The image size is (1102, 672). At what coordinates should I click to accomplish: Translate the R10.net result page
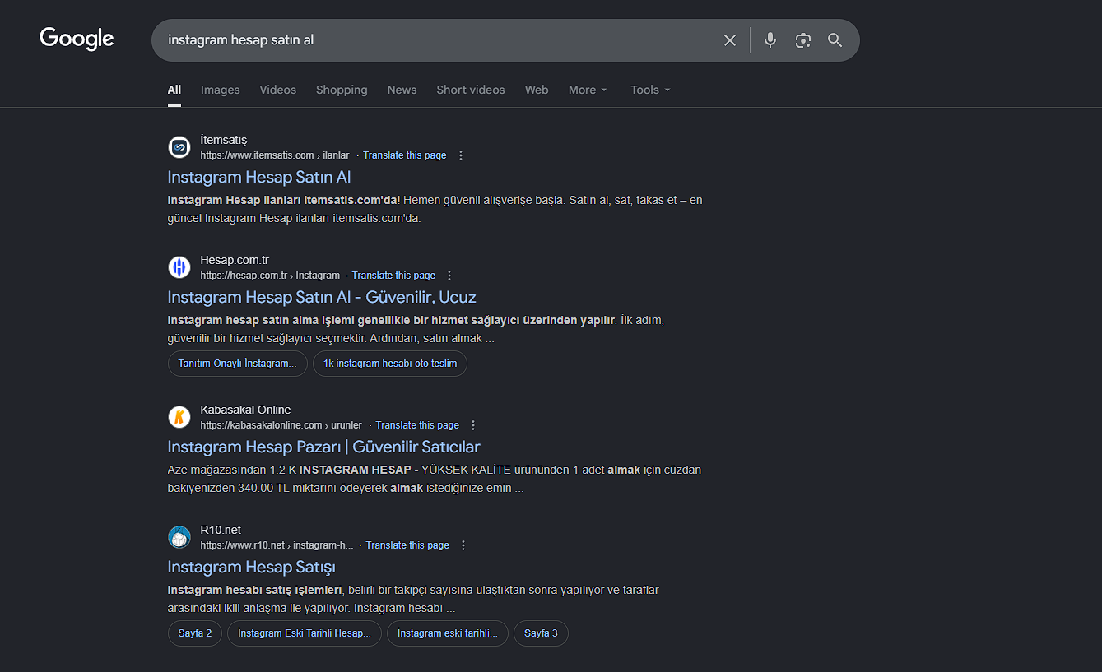(x=407, y=545)
